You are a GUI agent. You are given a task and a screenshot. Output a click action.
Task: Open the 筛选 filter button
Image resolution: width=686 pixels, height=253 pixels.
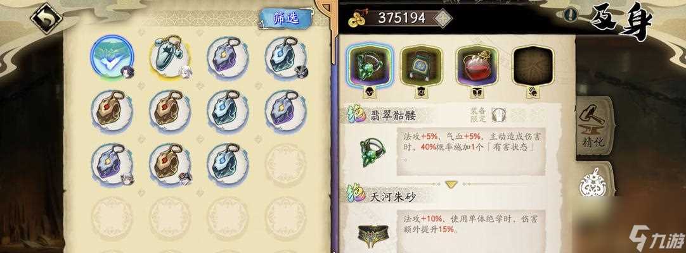tap(286, 18)
